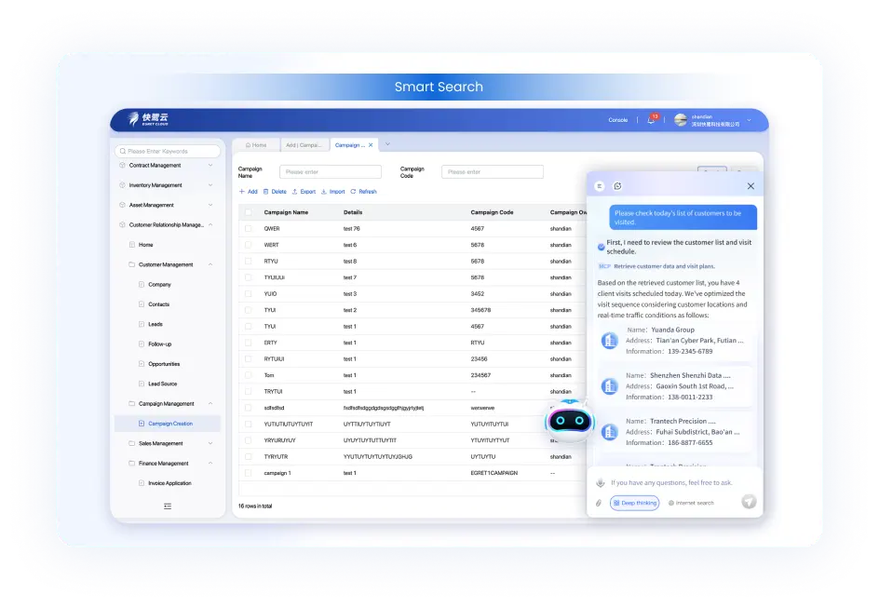Screen dimensions: 879x607
Task: Click the robot assistant avatar
Action: coord(568,421)
